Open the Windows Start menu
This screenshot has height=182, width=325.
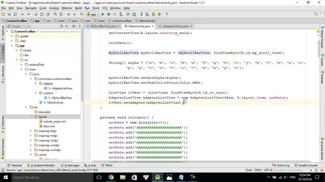point(6,177)
